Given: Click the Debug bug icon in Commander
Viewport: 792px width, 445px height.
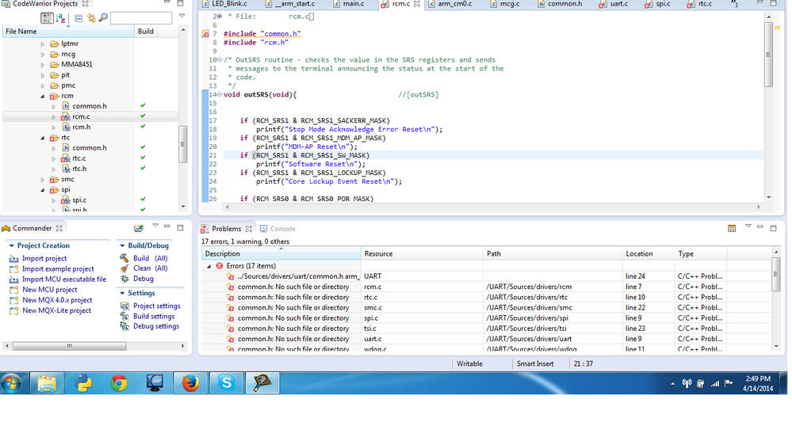Looking at the screenshot, I should [x=124, y=279].
